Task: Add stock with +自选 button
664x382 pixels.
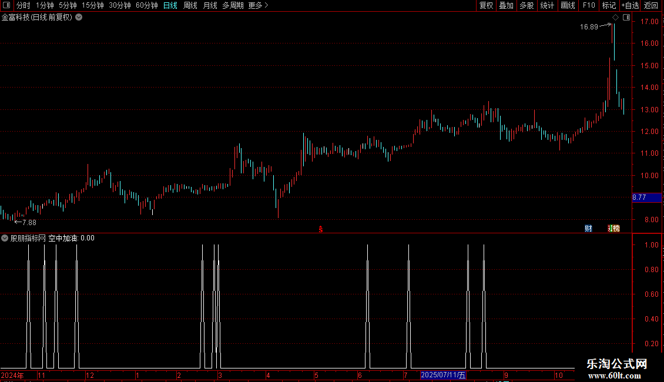Action: 630,5
